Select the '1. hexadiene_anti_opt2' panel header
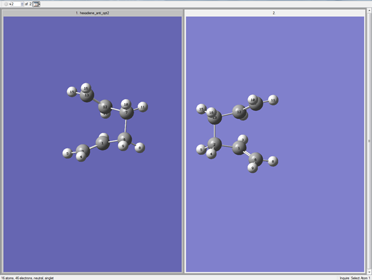 92,13
